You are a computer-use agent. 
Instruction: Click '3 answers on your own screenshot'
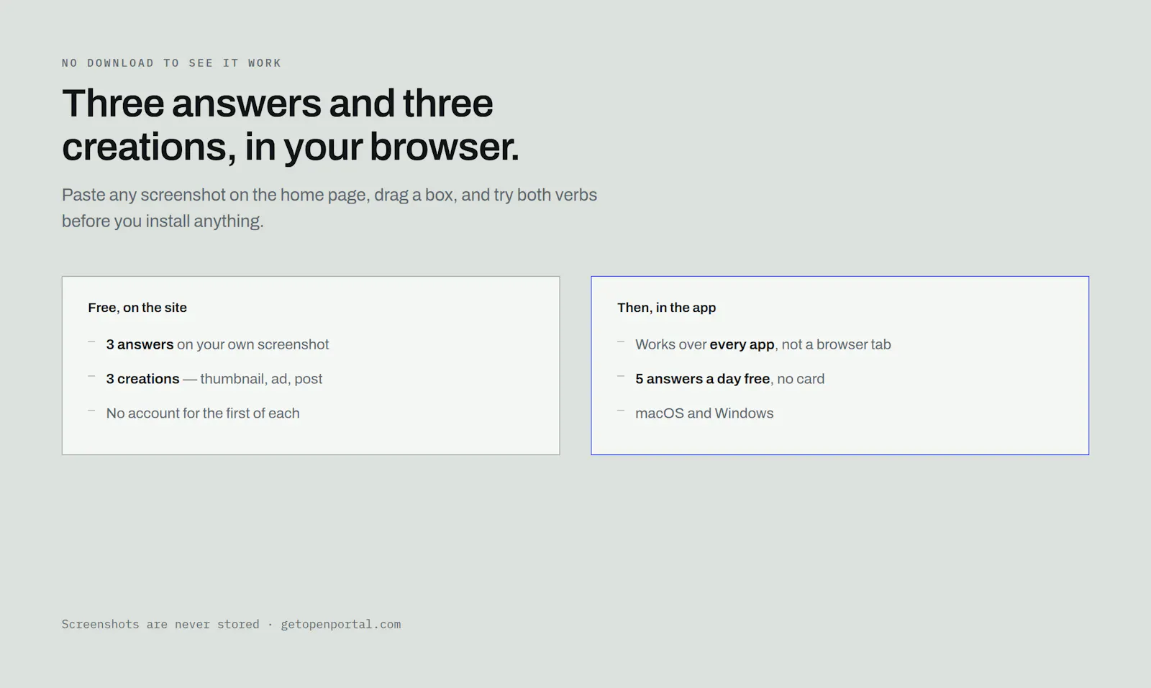(x=217, y=344)
